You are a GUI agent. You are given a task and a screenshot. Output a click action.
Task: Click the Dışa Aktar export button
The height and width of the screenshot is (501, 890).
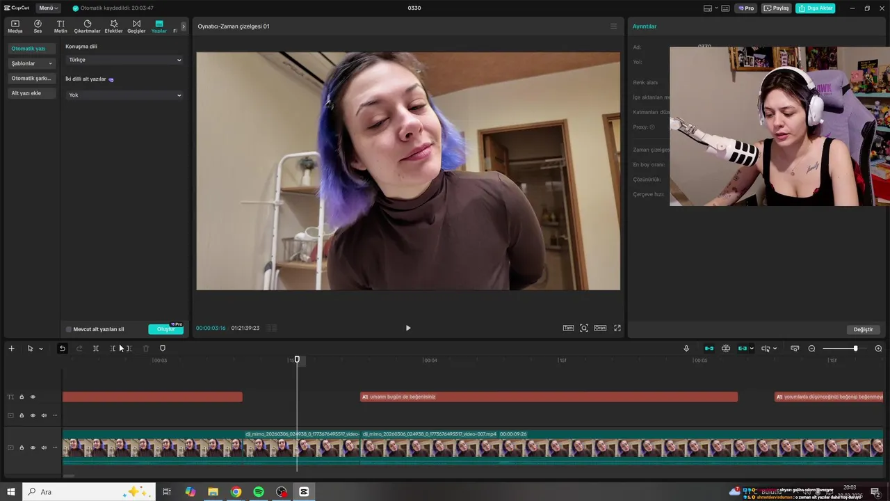816,8
